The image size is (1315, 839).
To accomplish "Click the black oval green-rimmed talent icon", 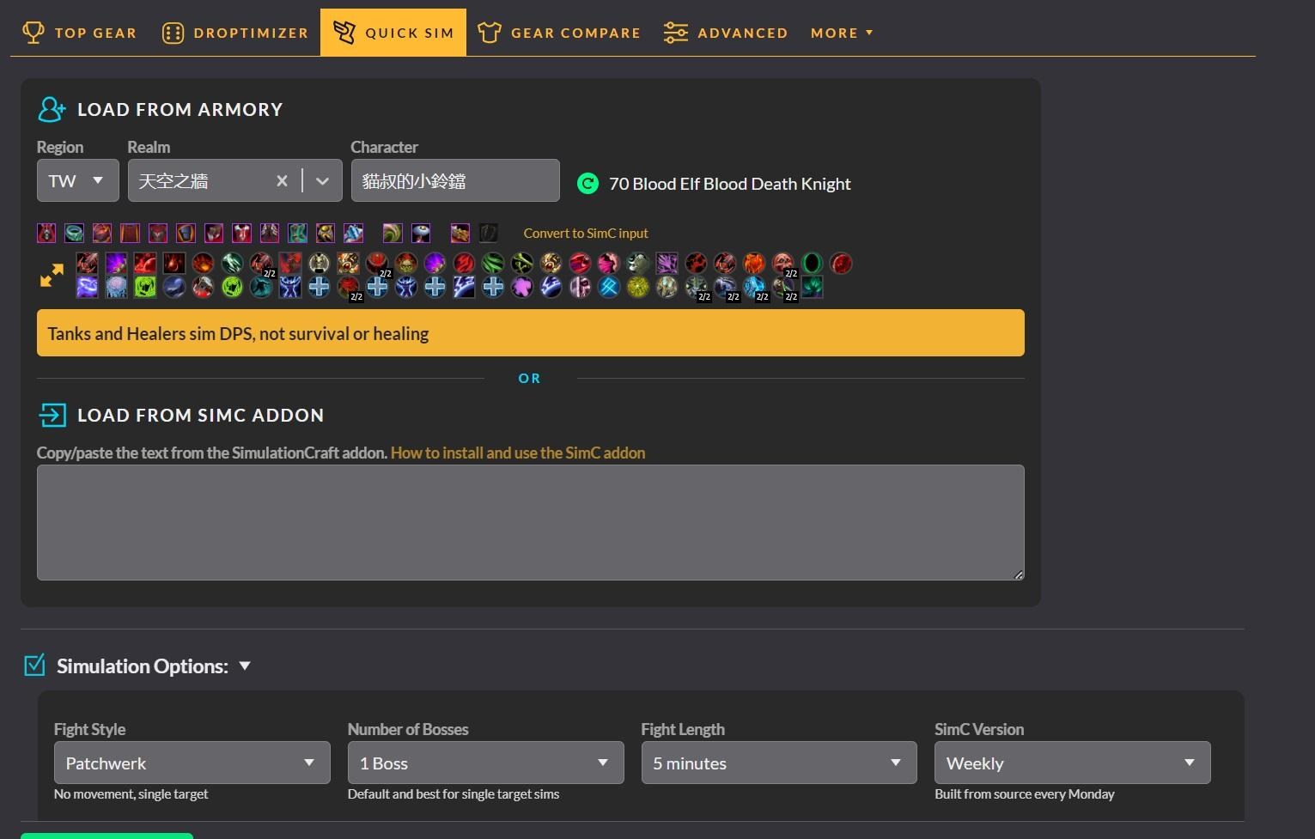I will point(812,263).
